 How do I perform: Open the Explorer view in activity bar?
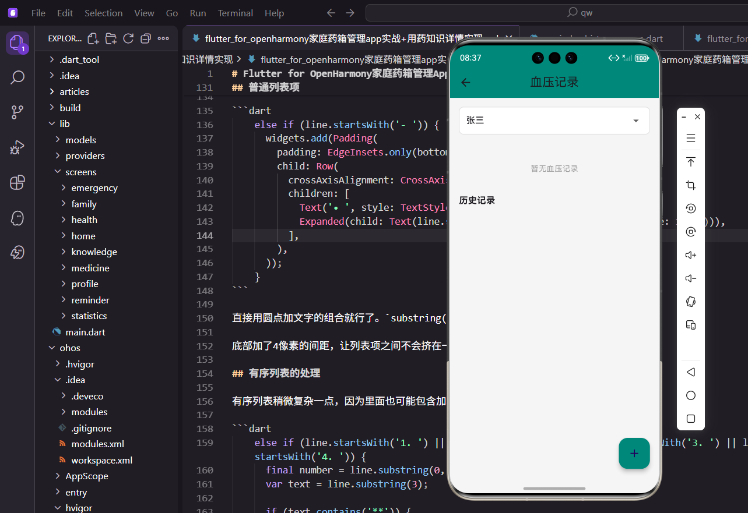click(17, 43)
